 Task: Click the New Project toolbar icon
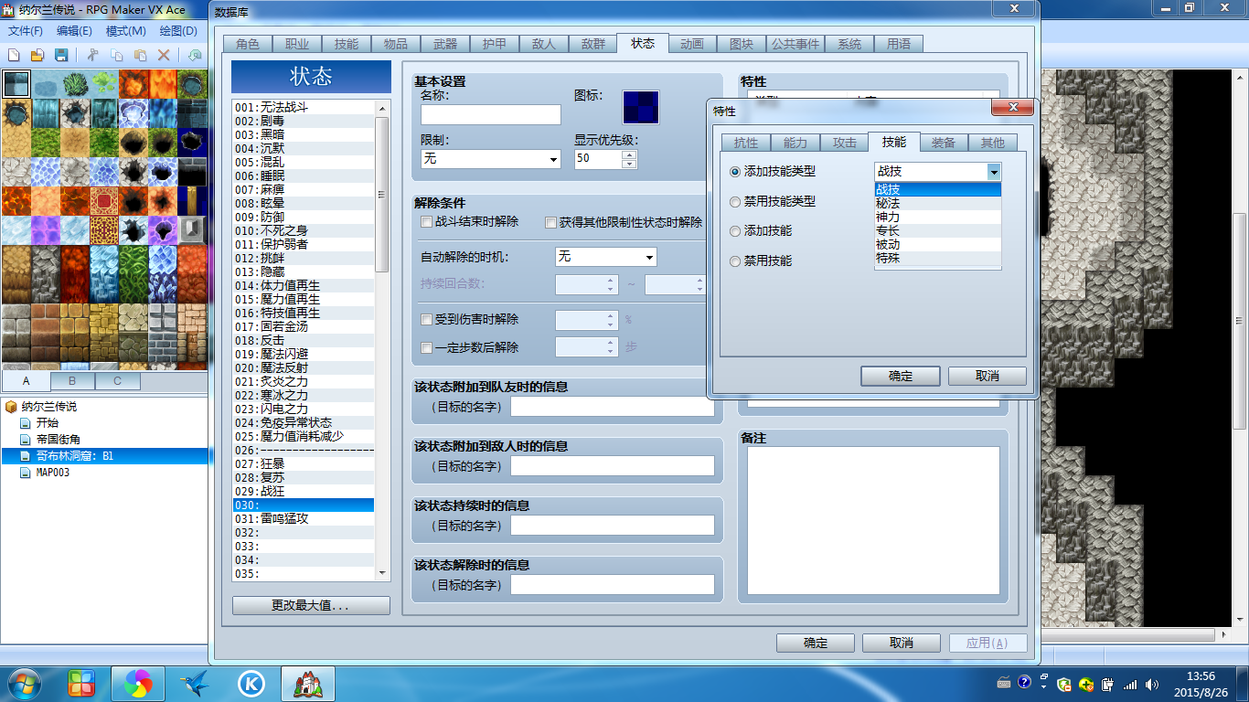pos(15,55)
